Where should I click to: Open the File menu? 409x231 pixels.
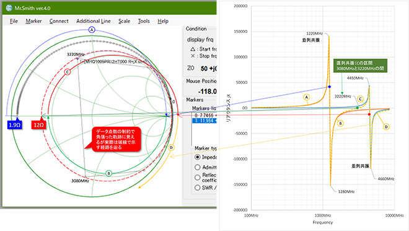14,21
